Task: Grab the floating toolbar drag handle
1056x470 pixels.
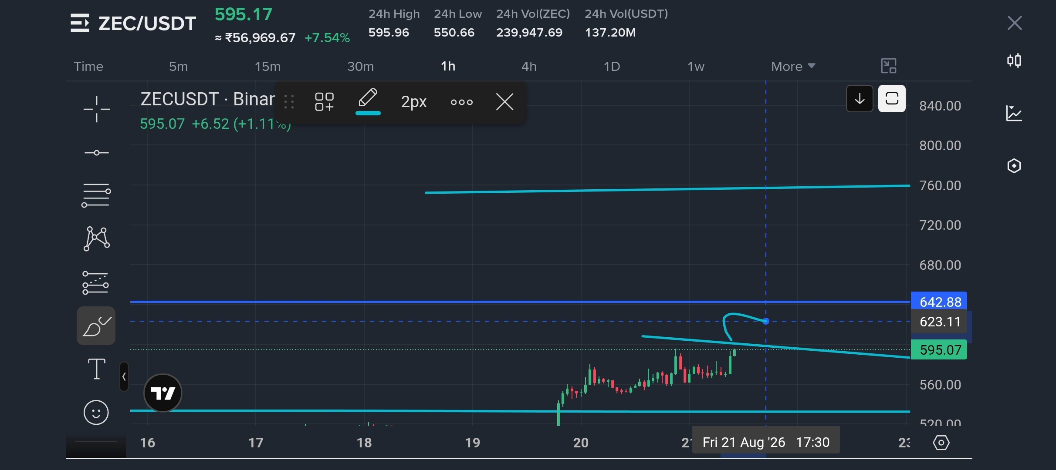Action: click(289, 102)
